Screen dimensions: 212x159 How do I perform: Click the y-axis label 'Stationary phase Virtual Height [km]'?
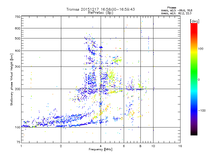(x=12, y=79)
